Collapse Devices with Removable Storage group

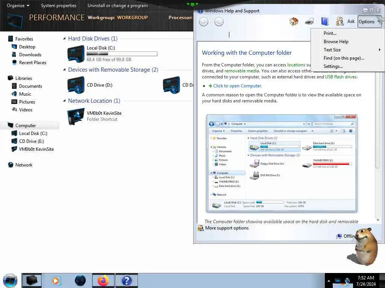click(64, 69)
